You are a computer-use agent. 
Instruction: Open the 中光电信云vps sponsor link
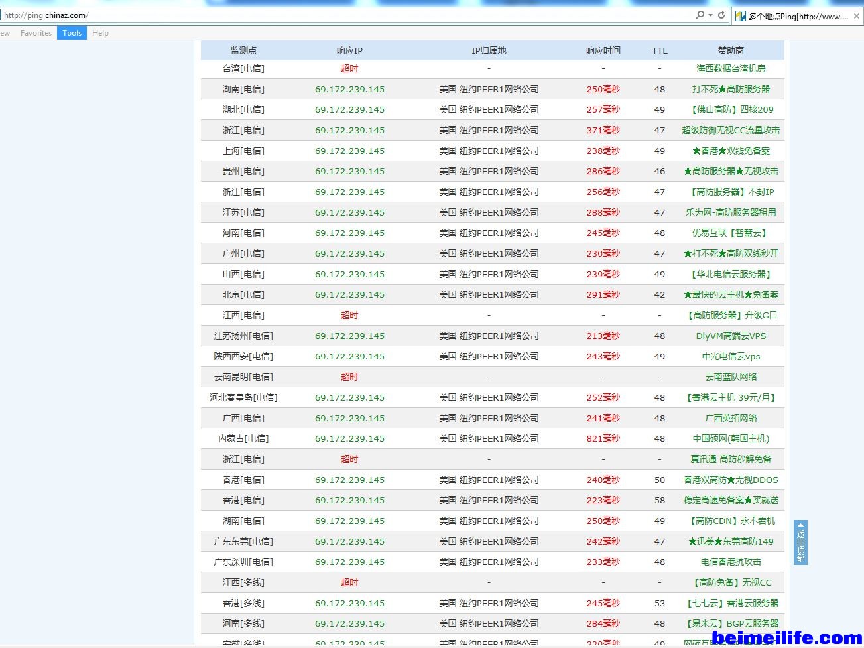click(x=731, y=356)
